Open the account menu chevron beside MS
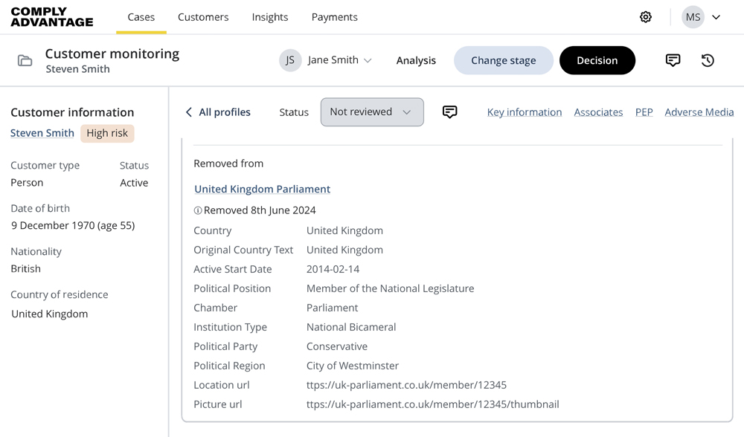This screenshot has width=744, height=437. click(x=716, y=16)
